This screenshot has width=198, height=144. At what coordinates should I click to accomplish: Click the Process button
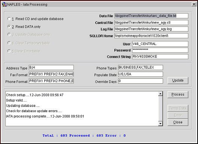[x=178, y=94]
